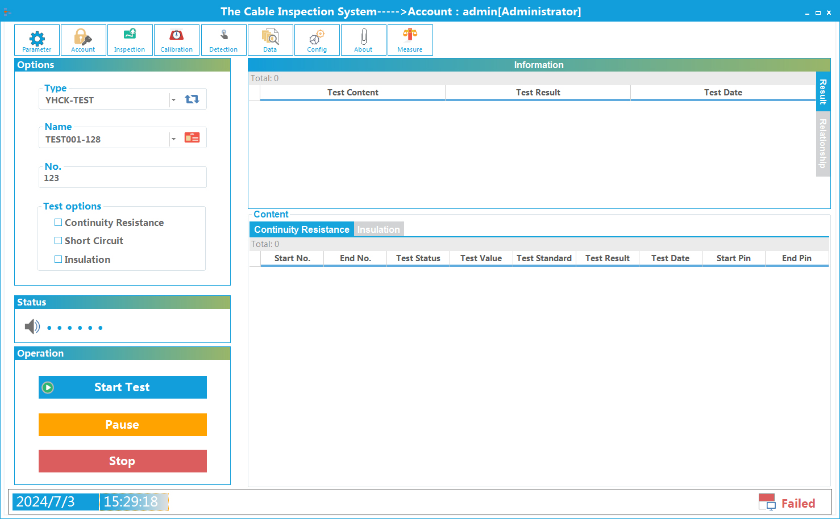Click the No. input field containing 123
Image resolution: width=840 pixels, height=519 pixels.
click(x=122, y=178)
